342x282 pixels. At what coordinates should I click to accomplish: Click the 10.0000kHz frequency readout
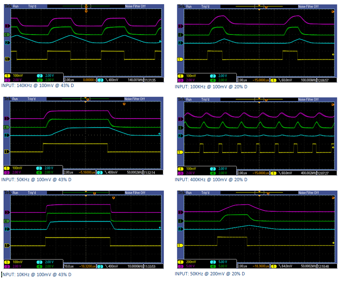pos(135,266)
